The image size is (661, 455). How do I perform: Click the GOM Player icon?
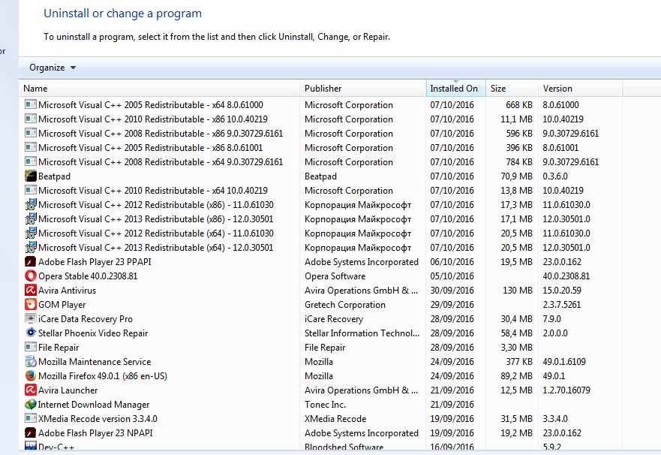point(30,304)
